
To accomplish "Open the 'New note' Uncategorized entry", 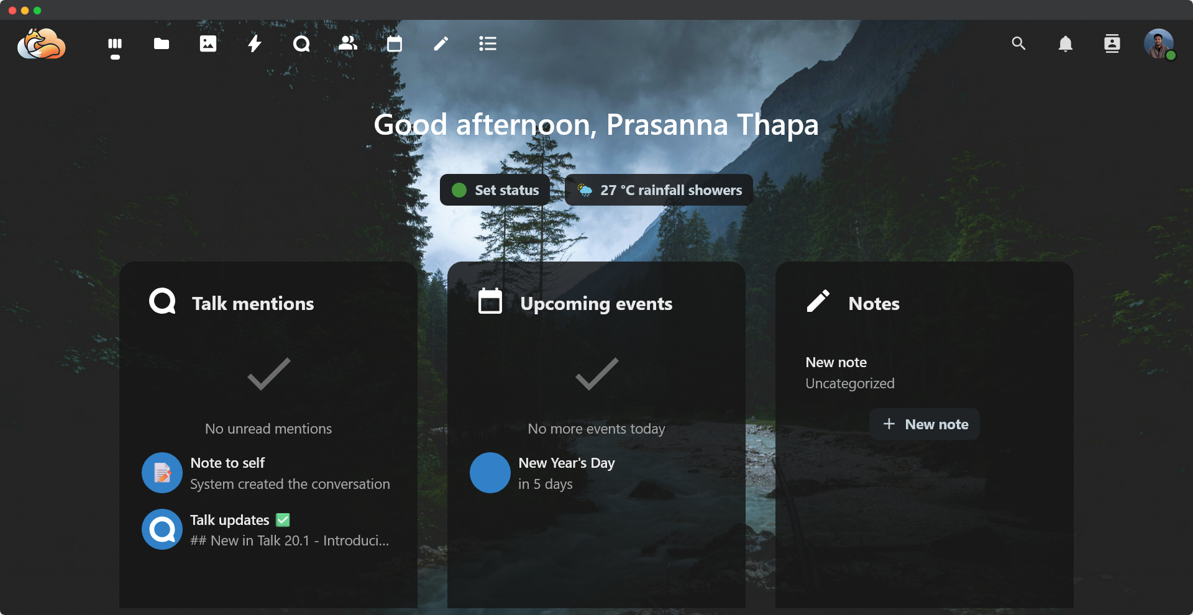I will point(925,372).
